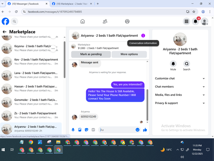The width and height of the screenshot is (214, 161).
Task: Open the Keyona - 2 beds chat
Action: (31, 48)
